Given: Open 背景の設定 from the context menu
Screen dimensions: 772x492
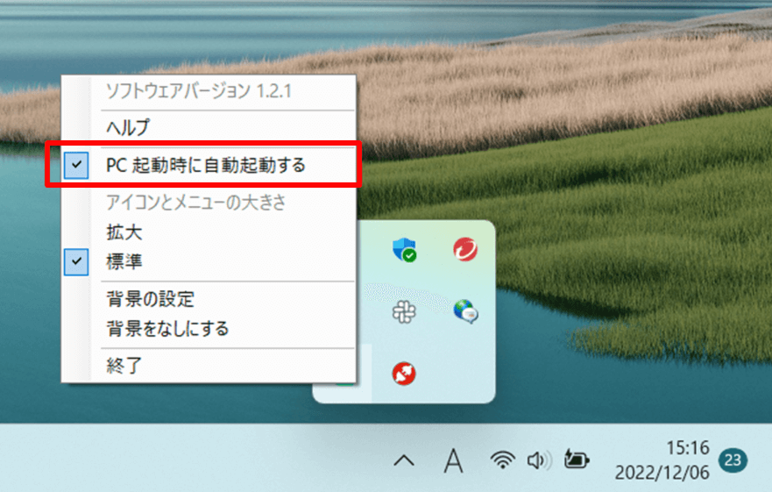Looking at the screenshot, I should point(209,299).
